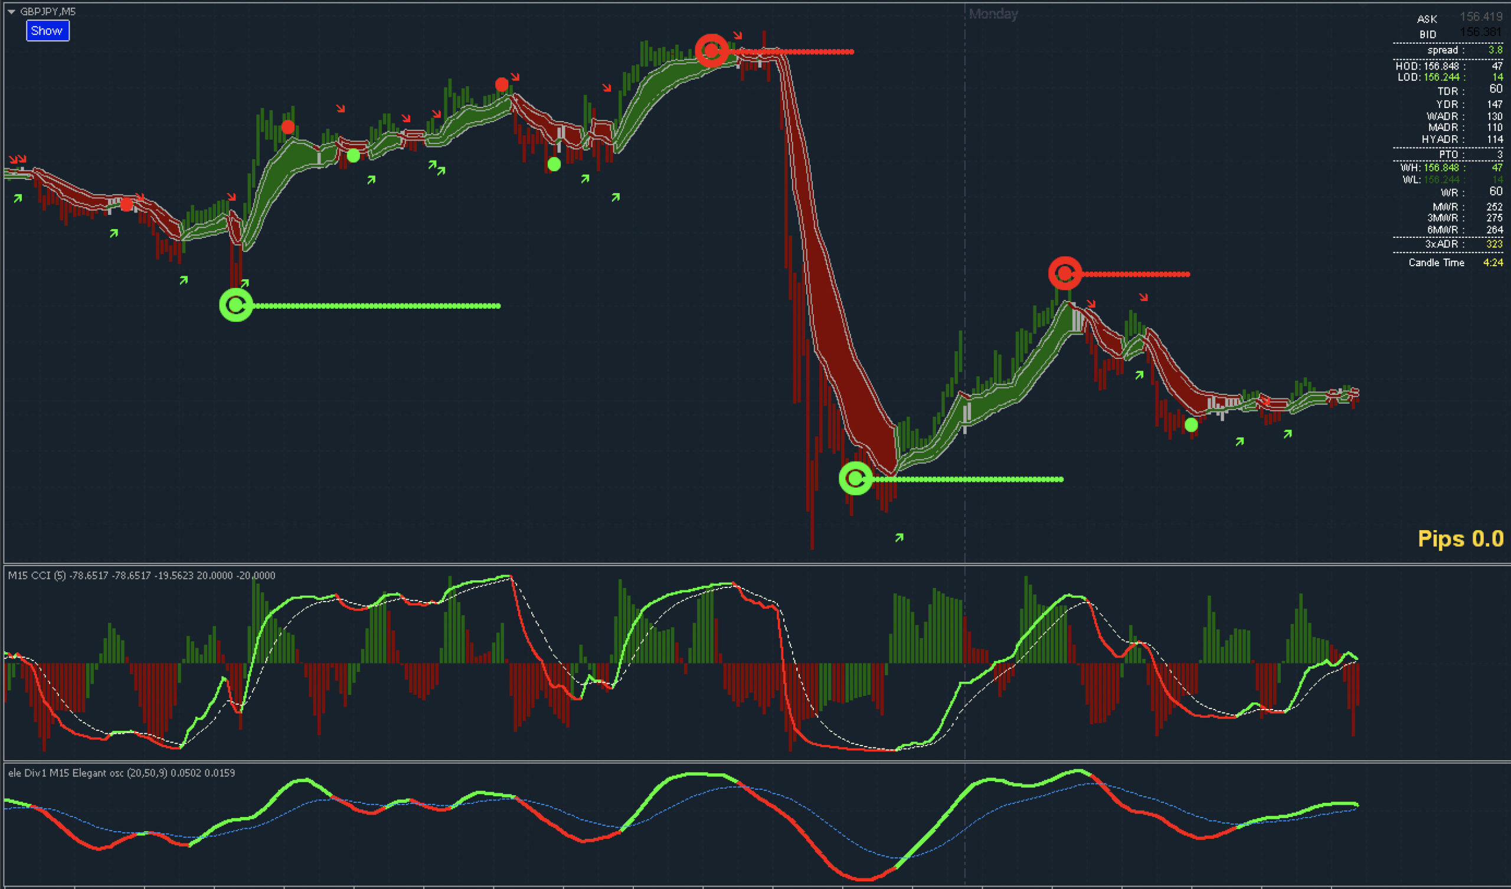Select the BID price 156.381
The width and height of the screenshot is (1511, 889).
point(1481,32)
